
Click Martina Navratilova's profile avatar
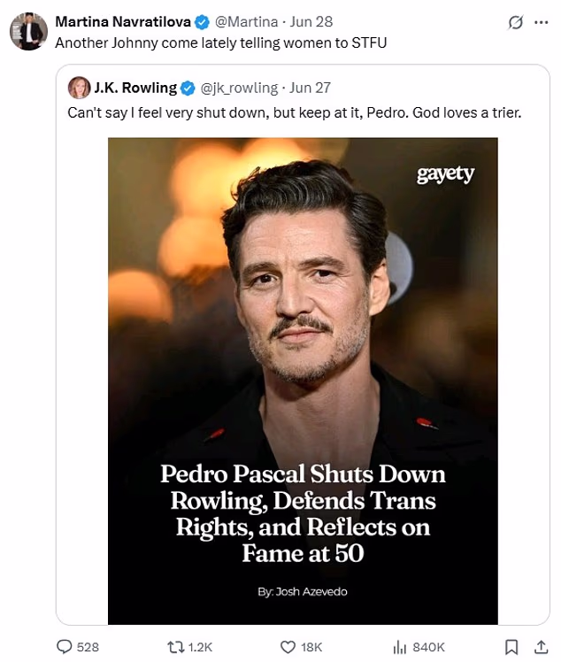pos(28,32)
